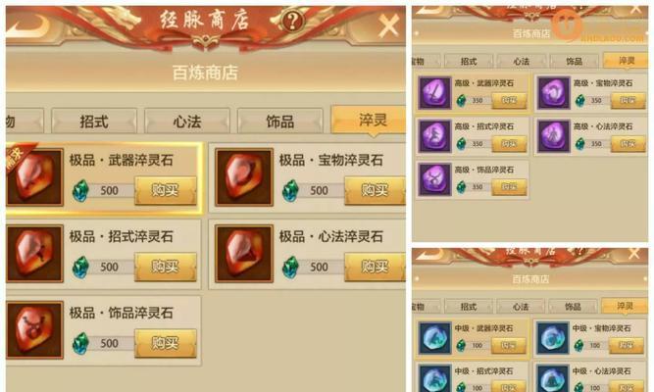The width and height of the screenshot is (654, 392).
Task: Select the blue 中级·武器淬灵石 icon
Action: click(434, 338)
